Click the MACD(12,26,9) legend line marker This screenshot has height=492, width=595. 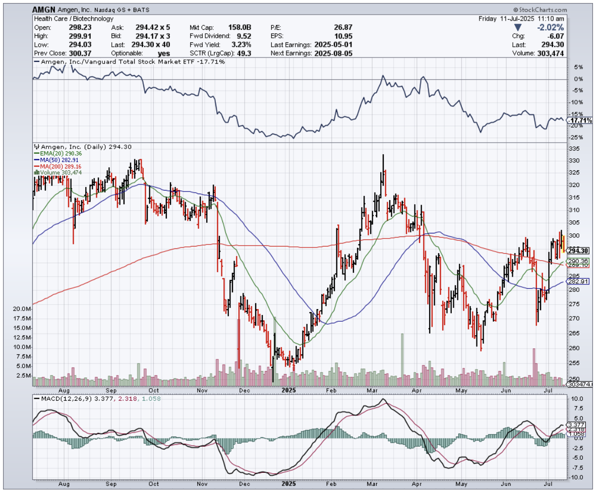coord(35,398)
